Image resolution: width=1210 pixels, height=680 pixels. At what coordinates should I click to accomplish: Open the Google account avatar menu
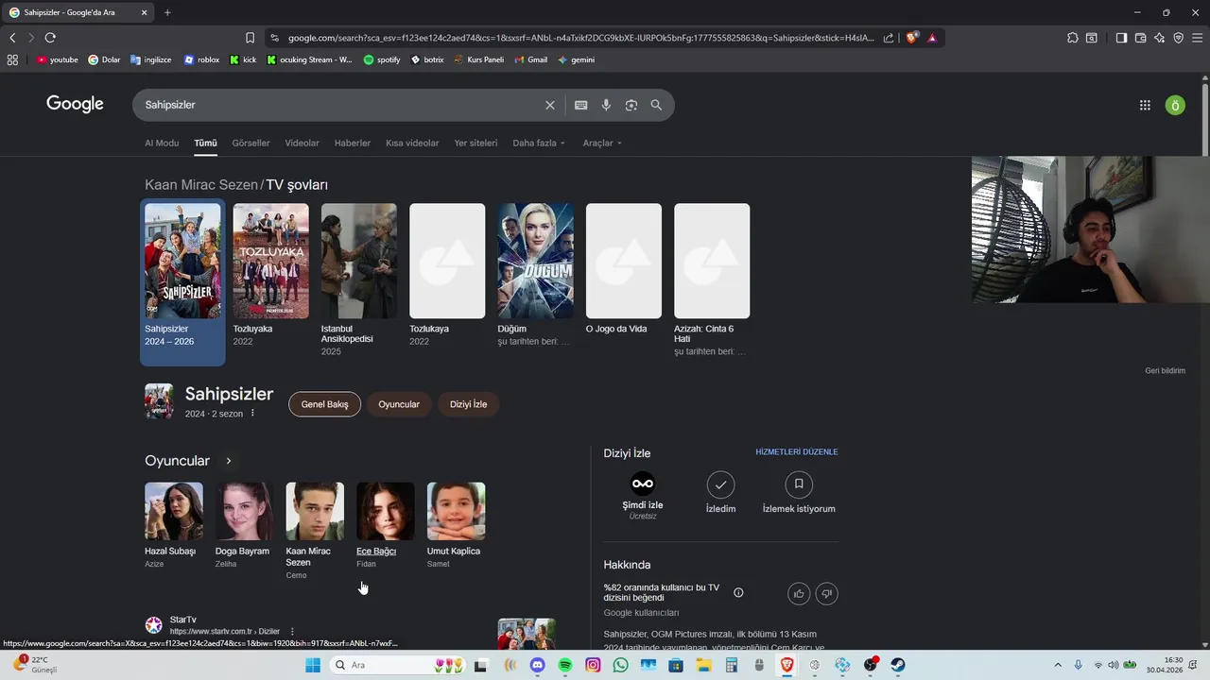1175,105
